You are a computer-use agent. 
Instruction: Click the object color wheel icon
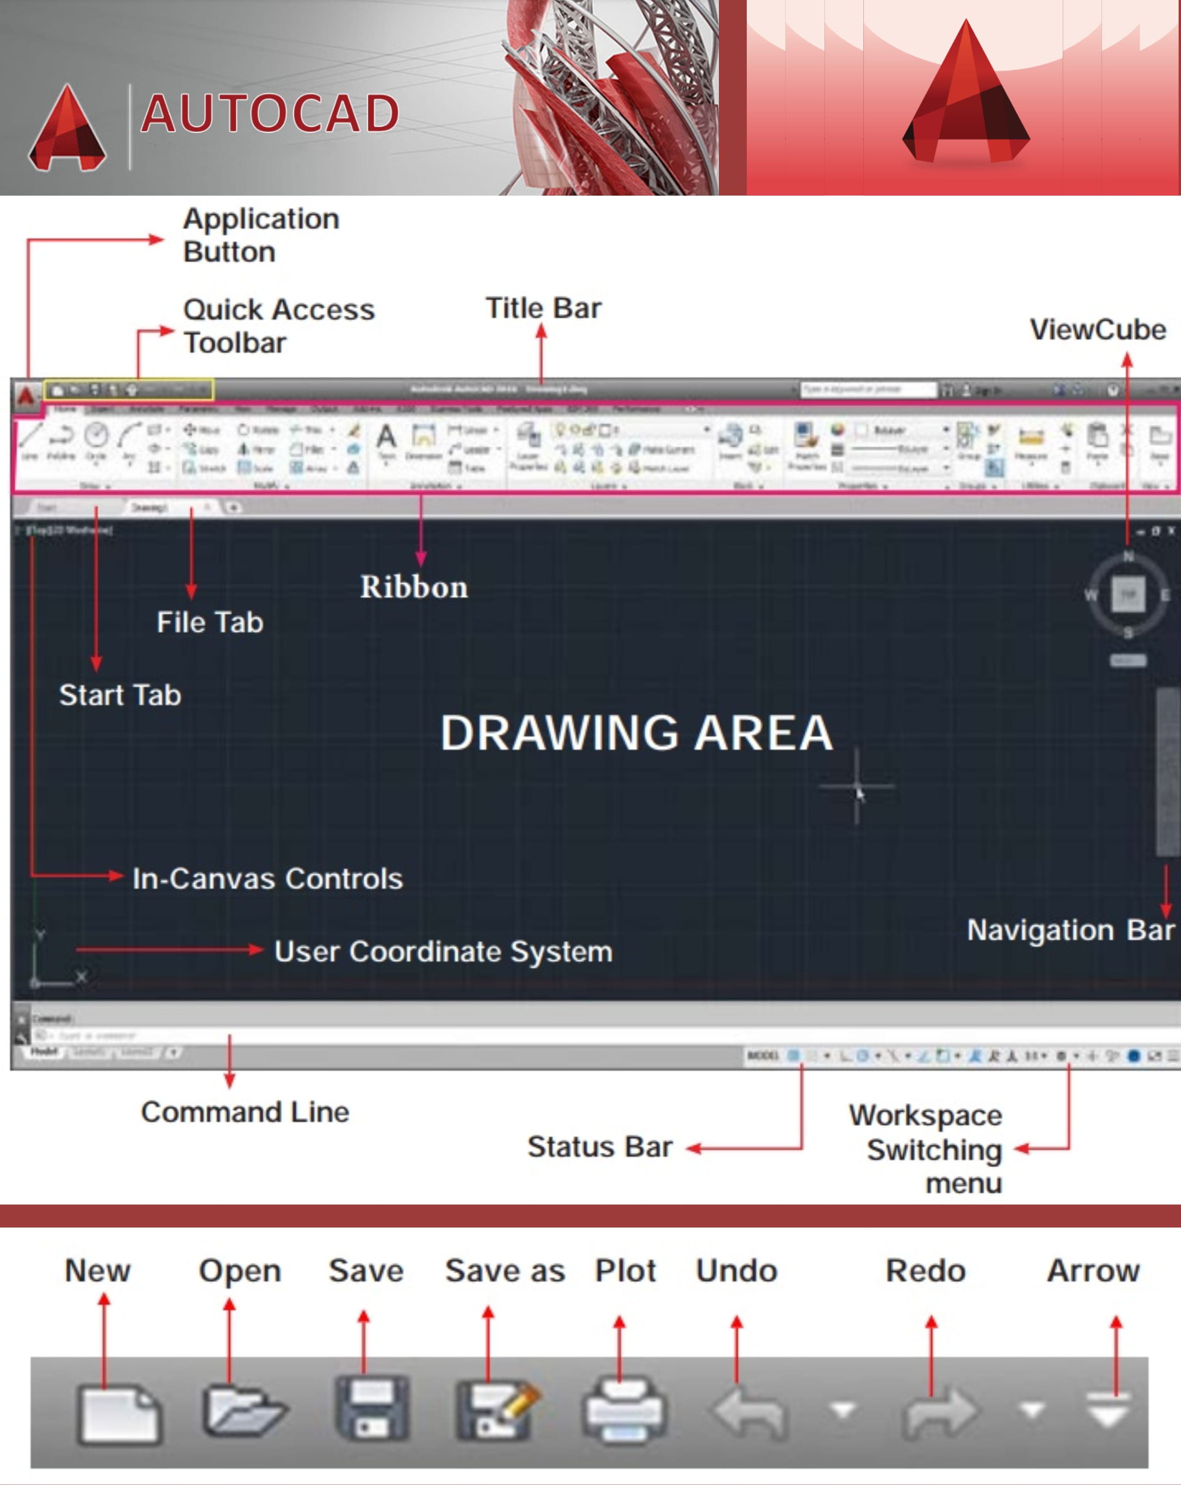click(x=837, y=430)
